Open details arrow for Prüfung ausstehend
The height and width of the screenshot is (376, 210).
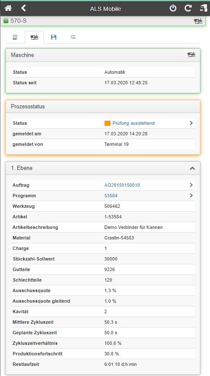(x=191, y=123)
